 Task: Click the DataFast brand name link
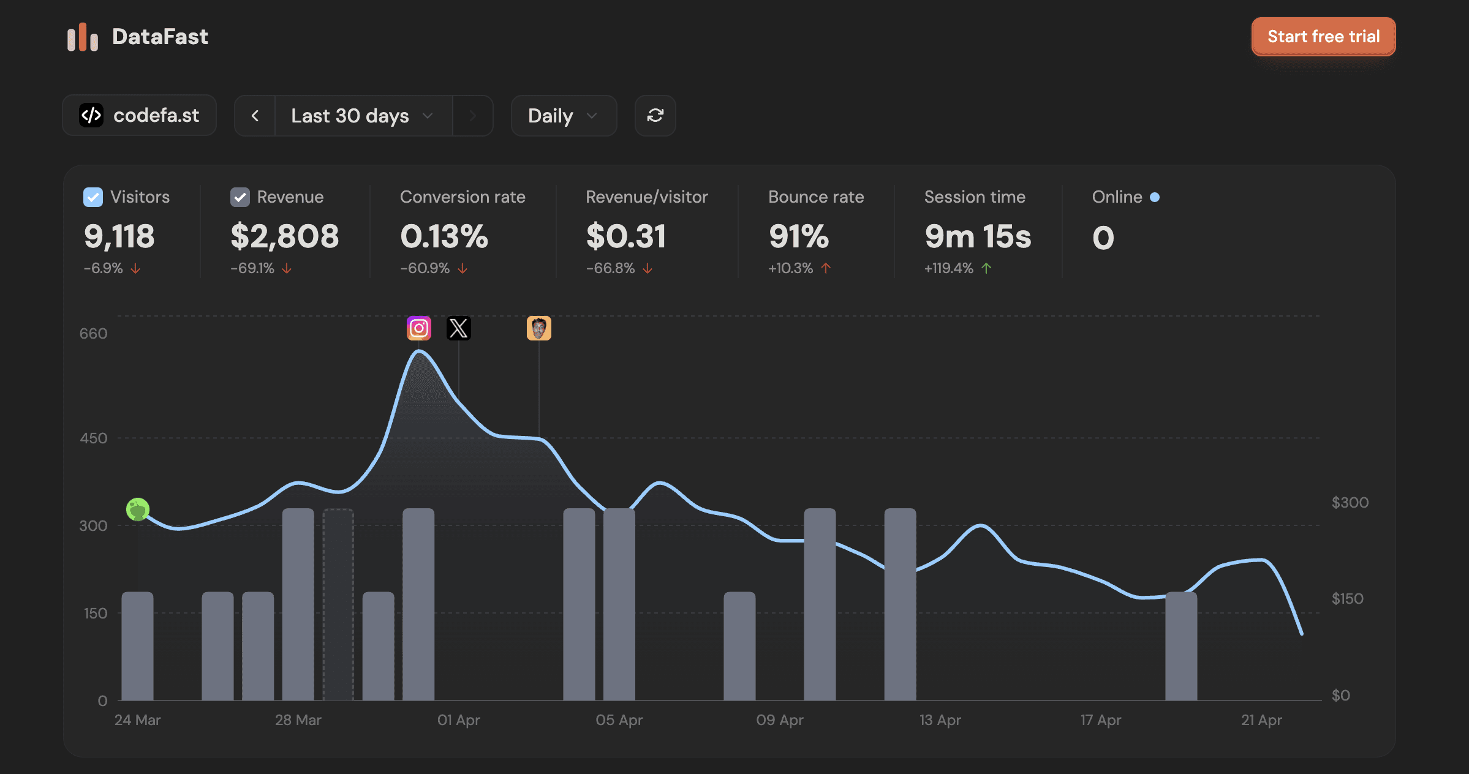pyautogui.click(x=160, y=37)
